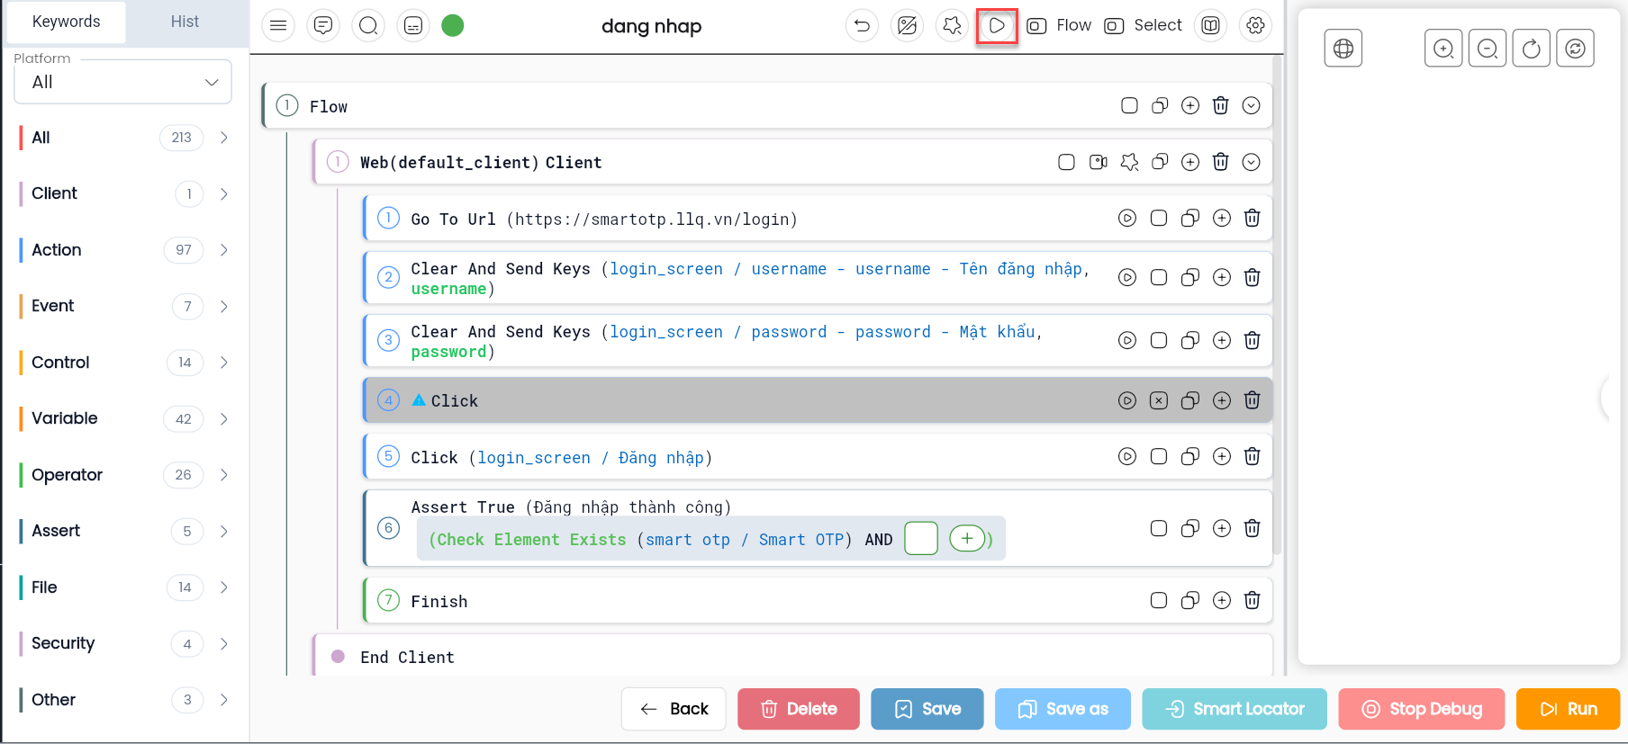Image resolution: width=1628 pixels, height=744 pixels.
Task: Click the Save button
Action: click(x=927, y=709)
